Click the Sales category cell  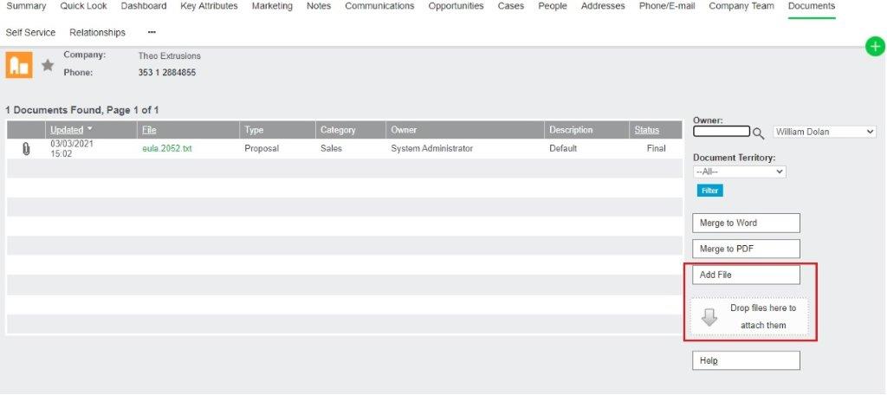[331, 148]
